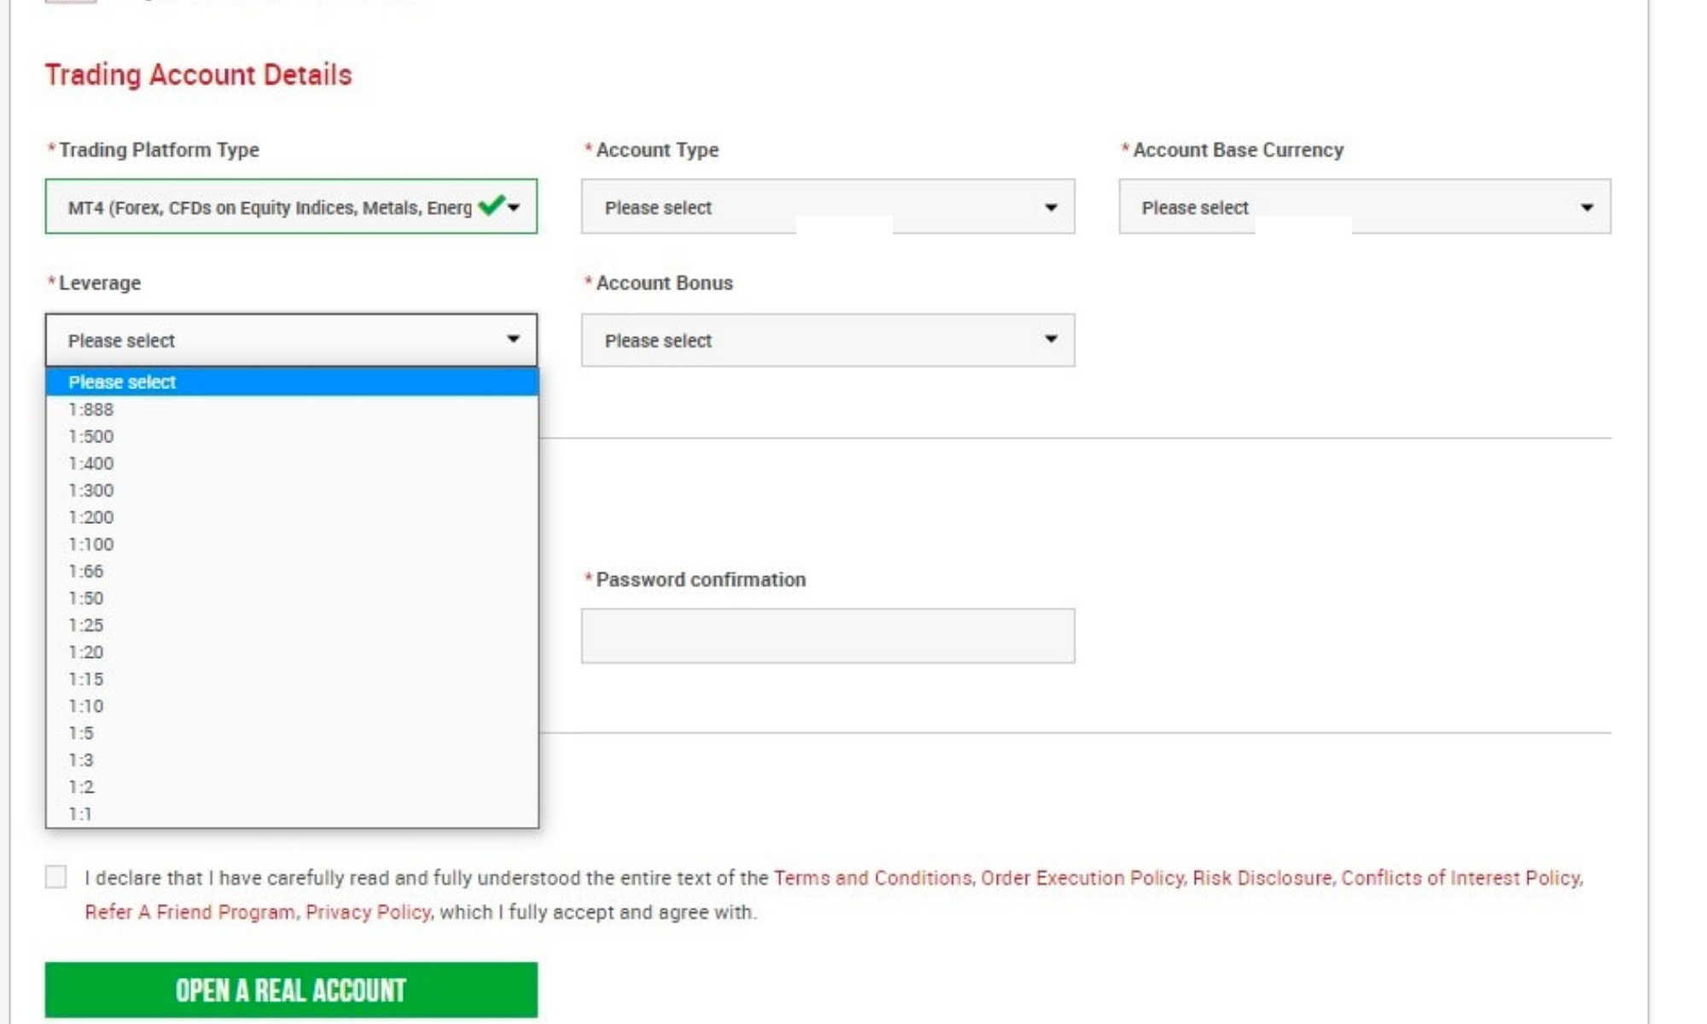View the Risk Disclosure link
1707x1024 pixels.
(1261, 878)
